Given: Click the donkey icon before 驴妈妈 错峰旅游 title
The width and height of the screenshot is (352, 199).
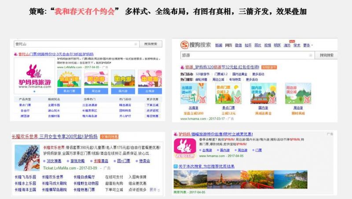Looking at the screenshot, I should (176, 134).
